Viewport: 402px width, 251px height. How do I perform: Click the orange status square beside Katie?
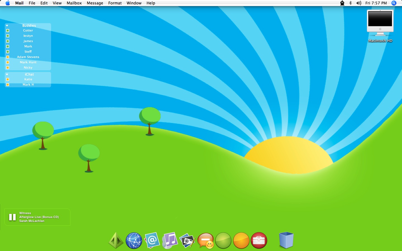[8, 79]
